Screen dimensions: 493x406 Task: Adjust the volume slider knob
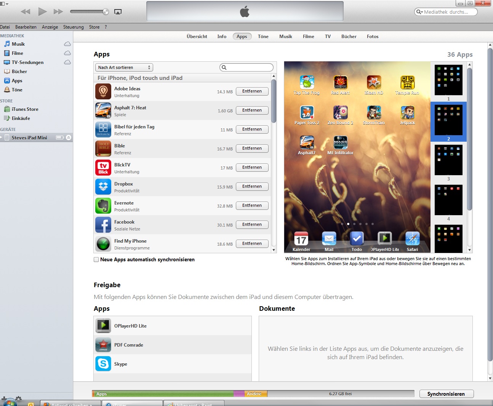[x=106, y=12]
